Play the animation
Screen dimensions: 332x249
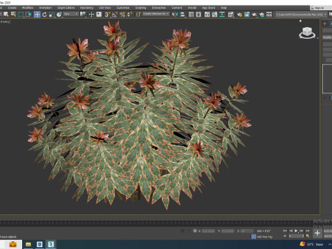tap(296, 230)
